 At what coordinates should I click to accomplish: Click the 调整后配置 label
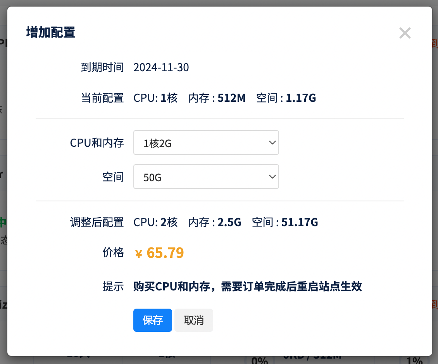point(97,222)
